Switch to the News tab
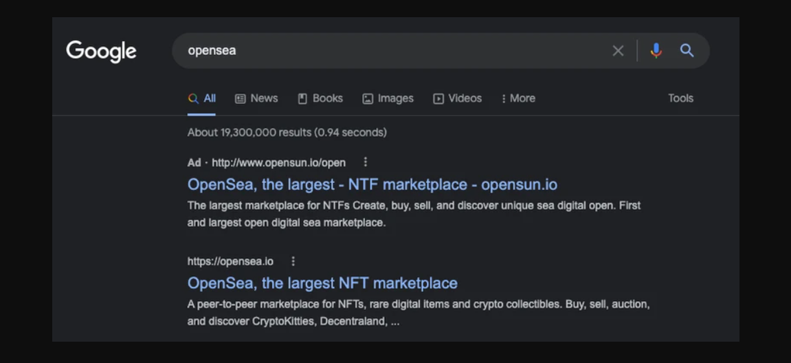This screenshot has height=363, width=791. pyautogui.click(x=257, y=98)
